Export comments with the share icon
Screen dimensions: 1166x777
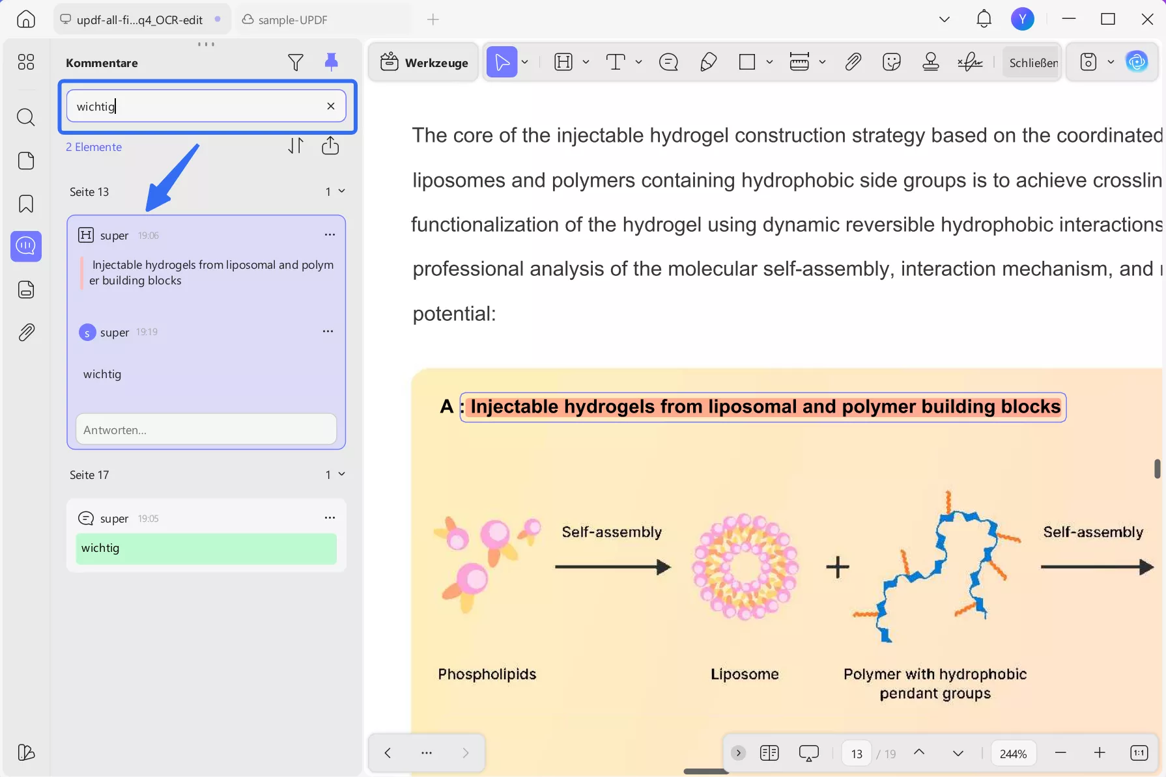pos(330,146)
